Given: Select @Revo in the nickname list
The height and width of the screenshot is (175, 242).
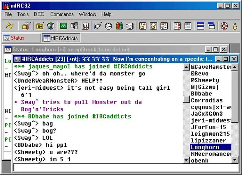Looking at the screenshot, I should coord(211,74).
